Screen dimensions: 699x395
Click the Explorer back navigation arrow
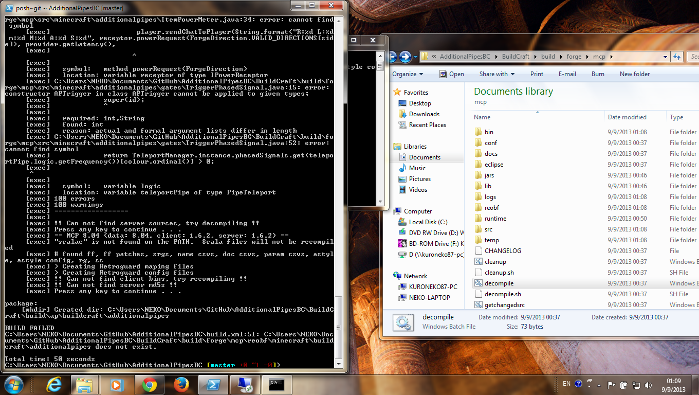(393, 57)
